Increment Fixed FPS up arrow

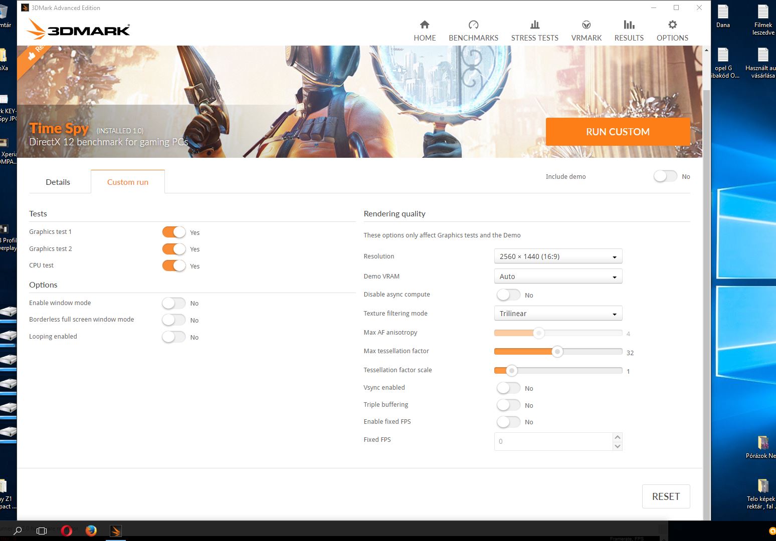click(618, 437)
